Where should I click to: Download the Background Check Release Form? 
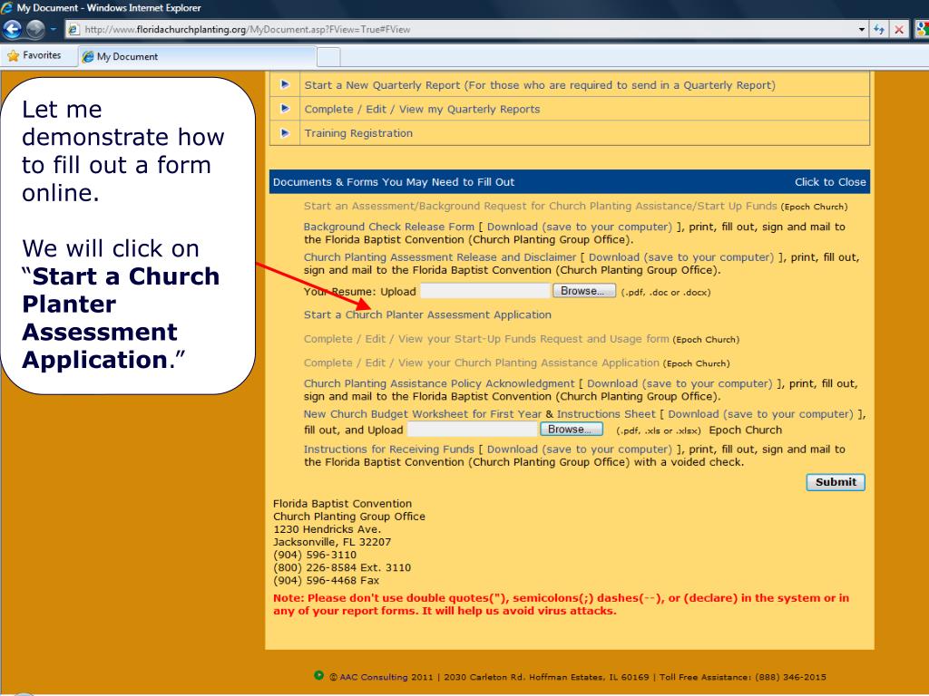click(x=580, y=227)
